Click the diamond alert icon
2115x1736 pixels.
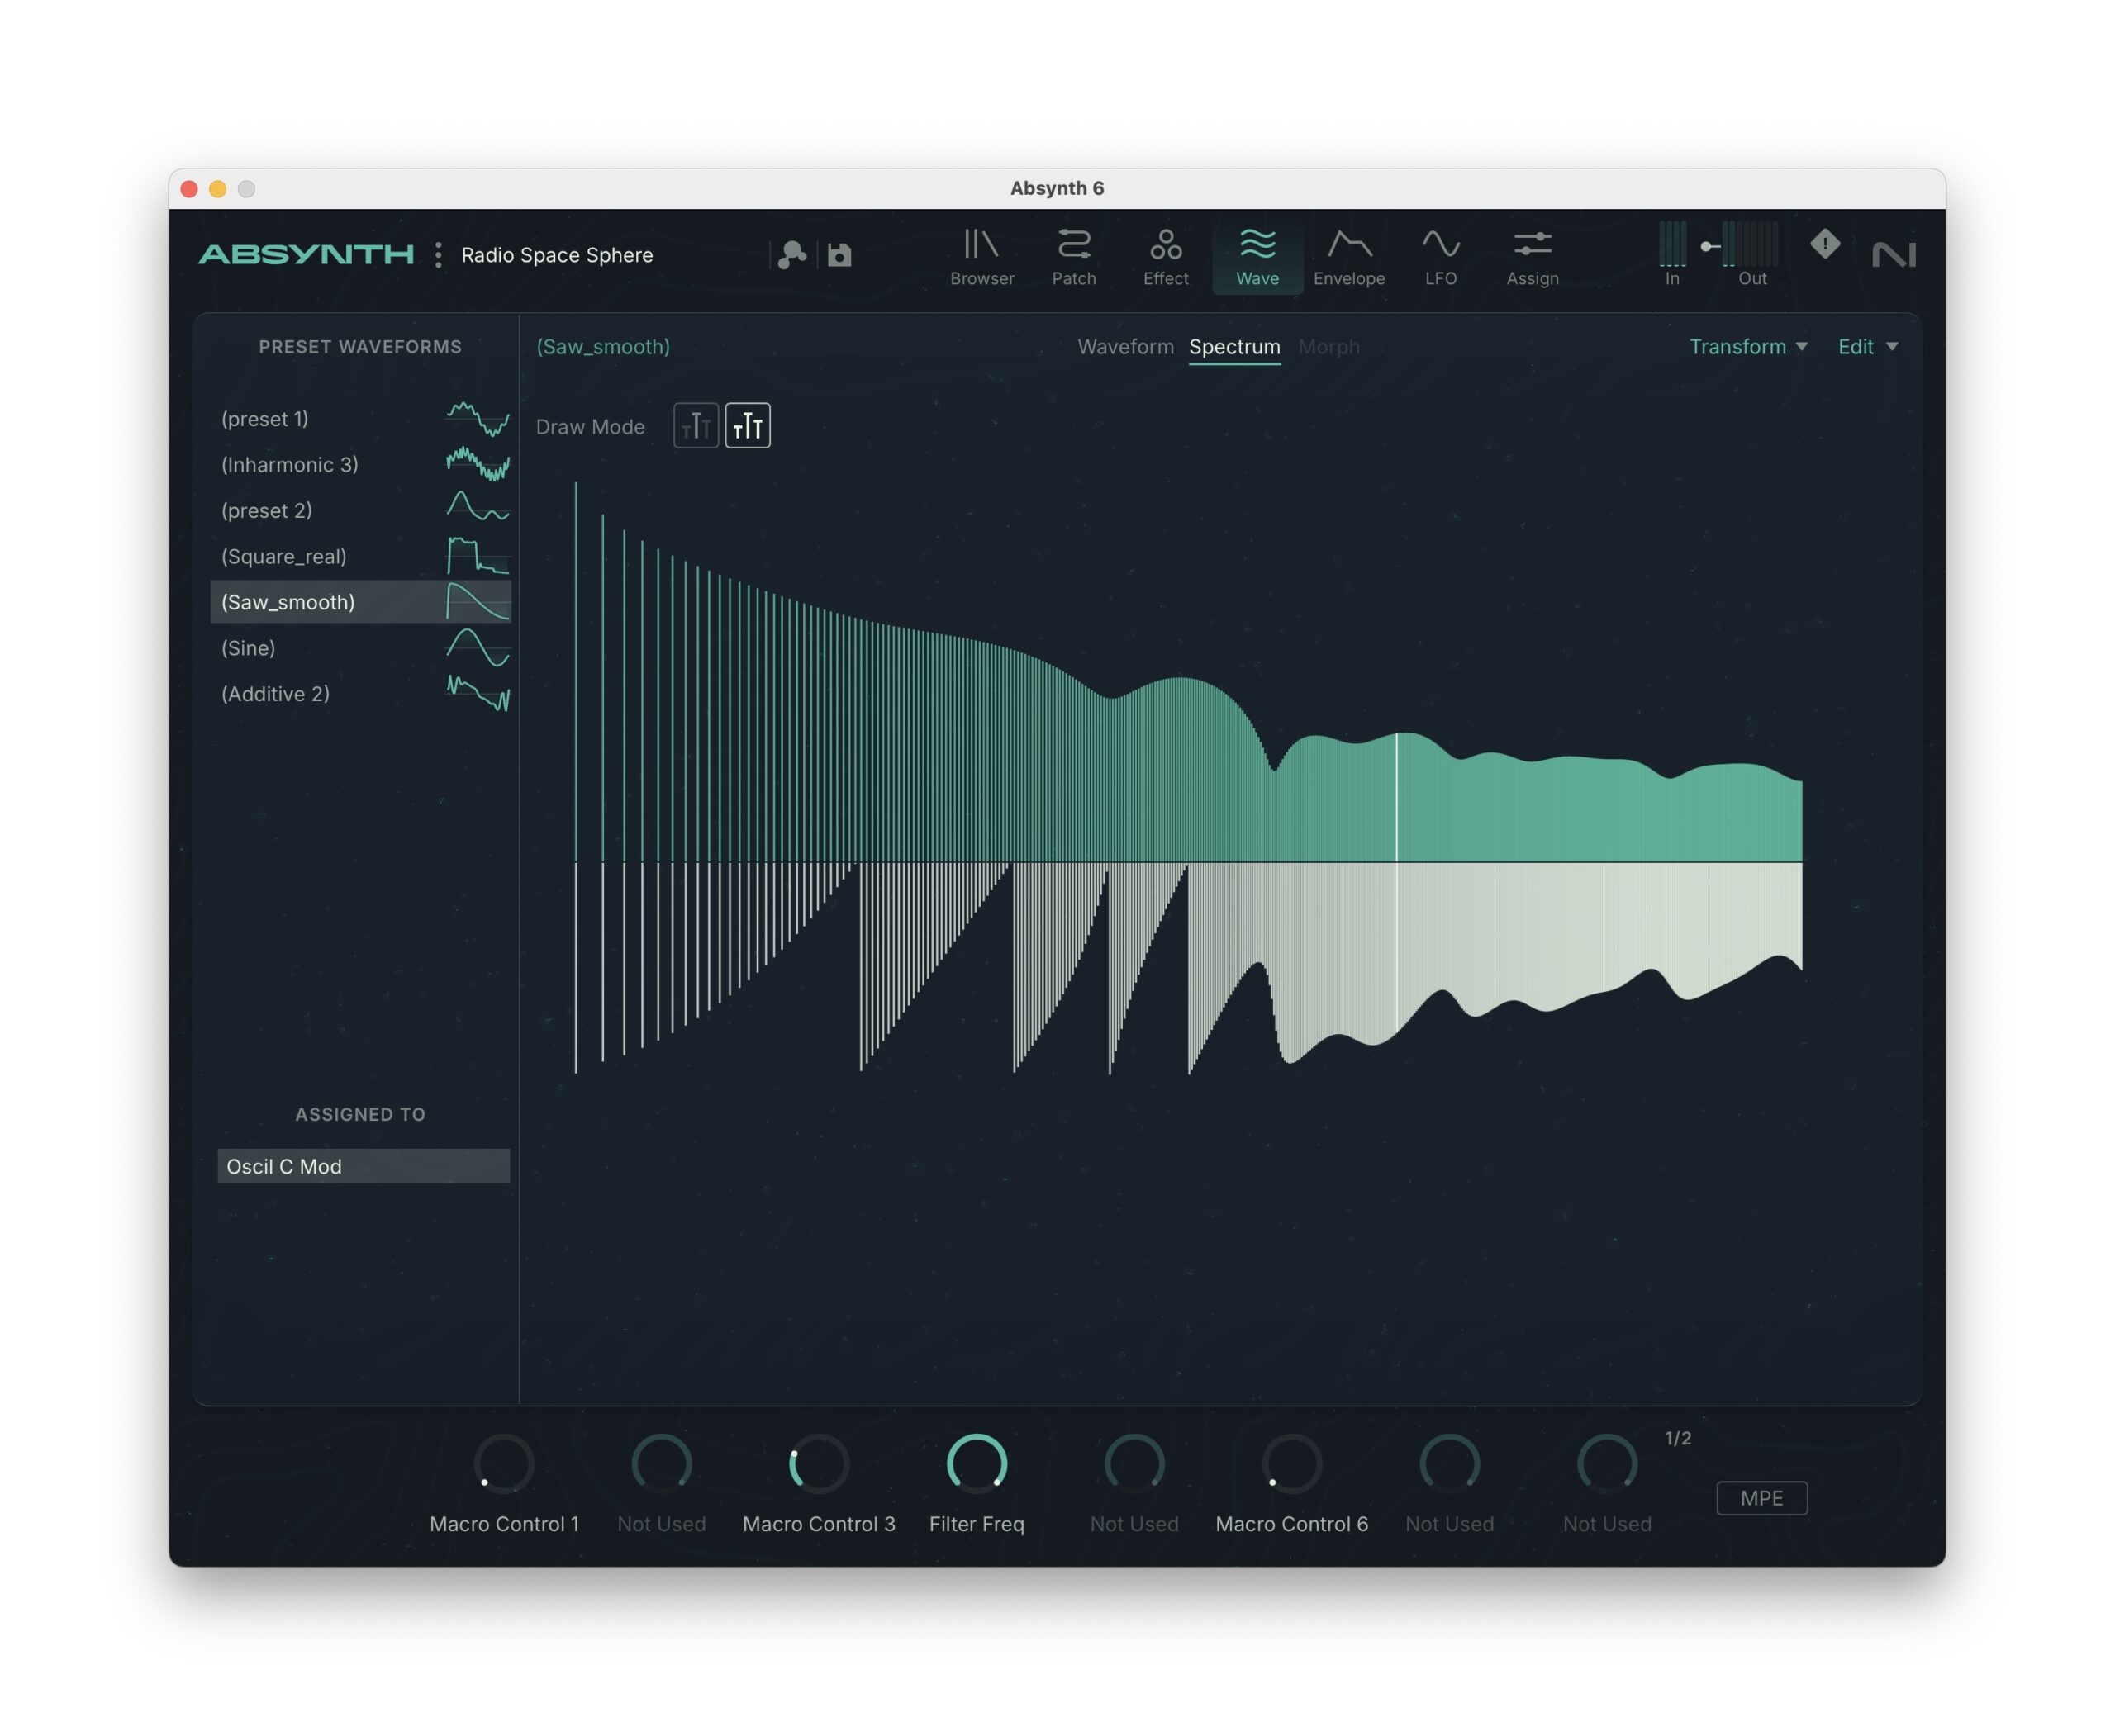click(x=1824, y=244)
